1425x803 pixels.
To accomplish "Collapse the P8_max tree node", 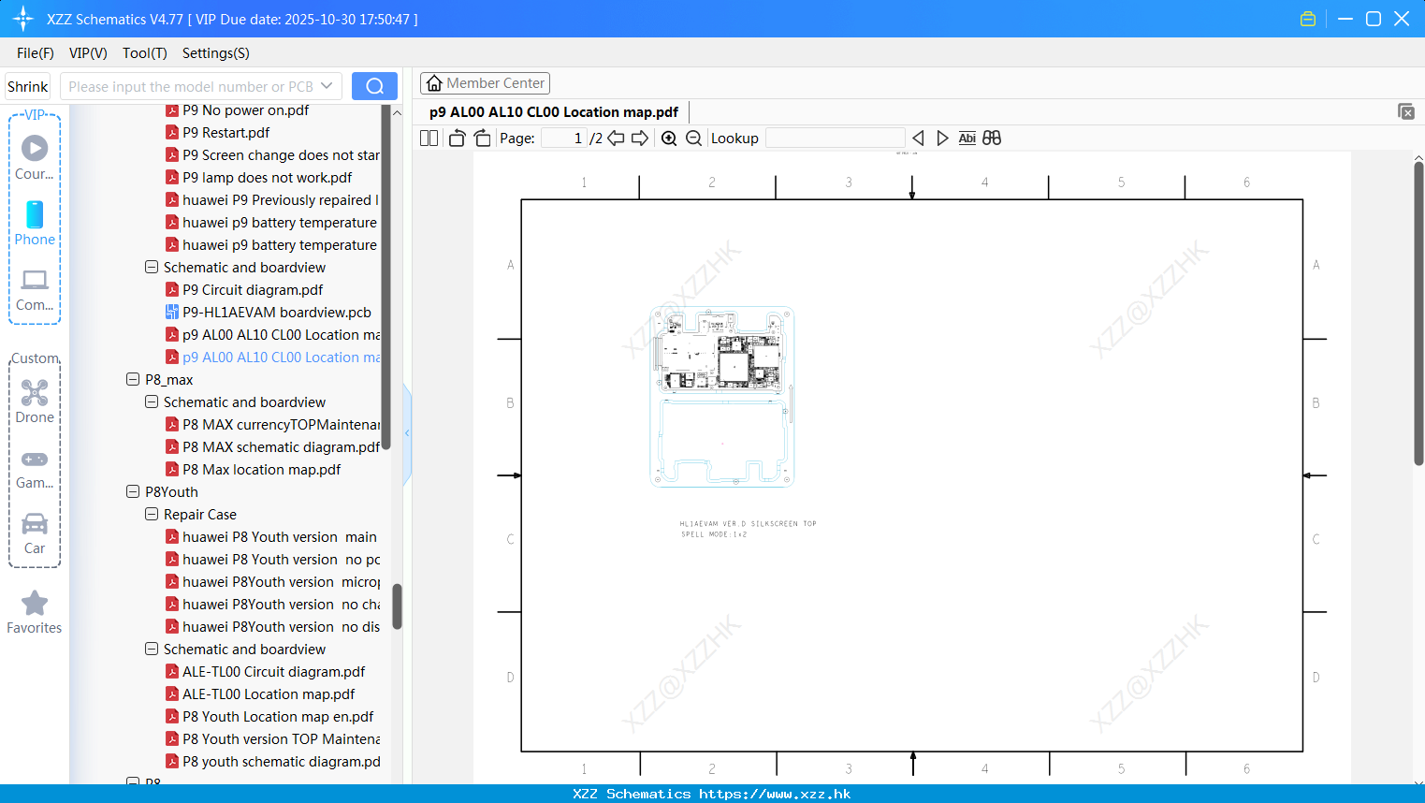I will (133, 380).
